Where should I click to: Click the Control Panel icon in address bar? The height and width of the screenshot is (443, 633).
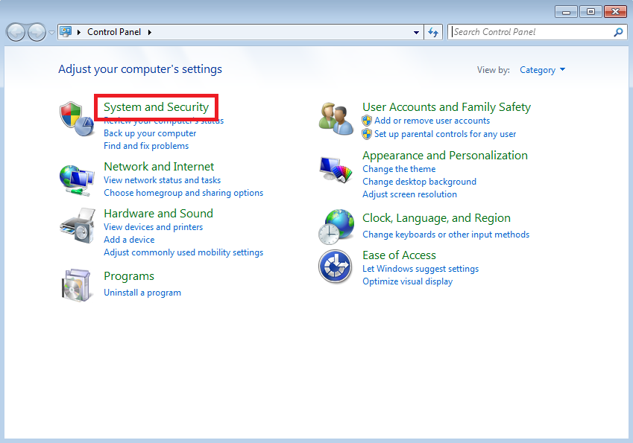tap(66, 31)
